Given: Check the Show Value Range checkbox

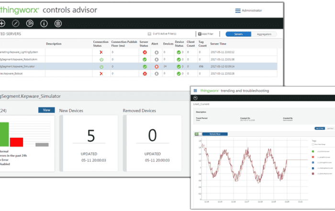Looking at the screenshot, I should (313, 144).
